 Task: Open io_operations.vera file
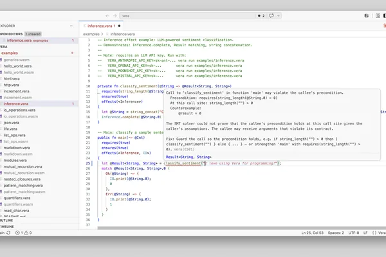click(x=19, y=110)
